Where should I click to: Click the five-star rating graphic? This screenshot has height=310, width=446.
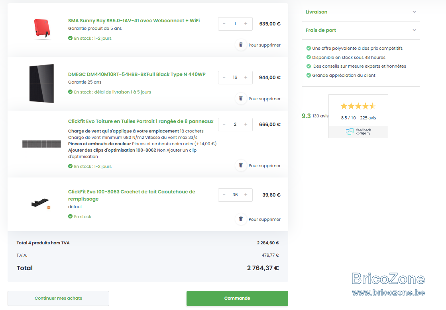358,106
